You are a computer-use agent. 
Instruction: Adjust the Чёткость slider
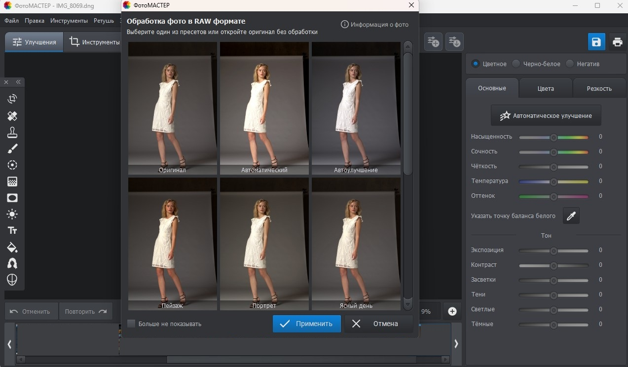[554, 167]
